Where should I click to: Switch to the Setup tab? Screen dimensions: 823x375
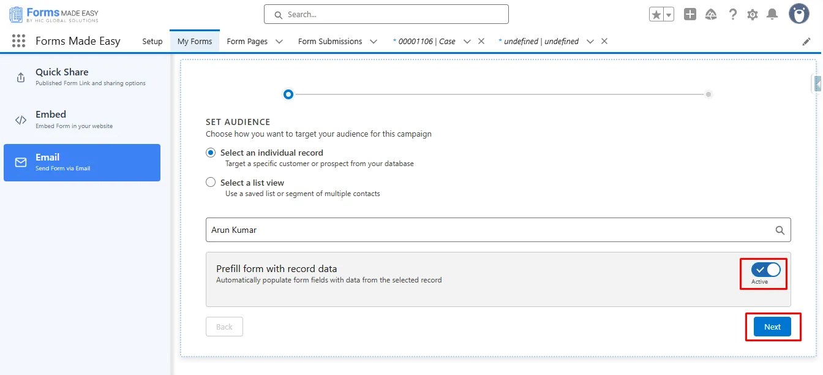[x=152, y=42]
